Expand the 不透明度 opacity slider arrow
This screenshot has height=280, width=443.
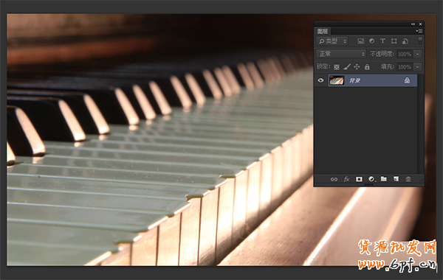tap(418, 54)
